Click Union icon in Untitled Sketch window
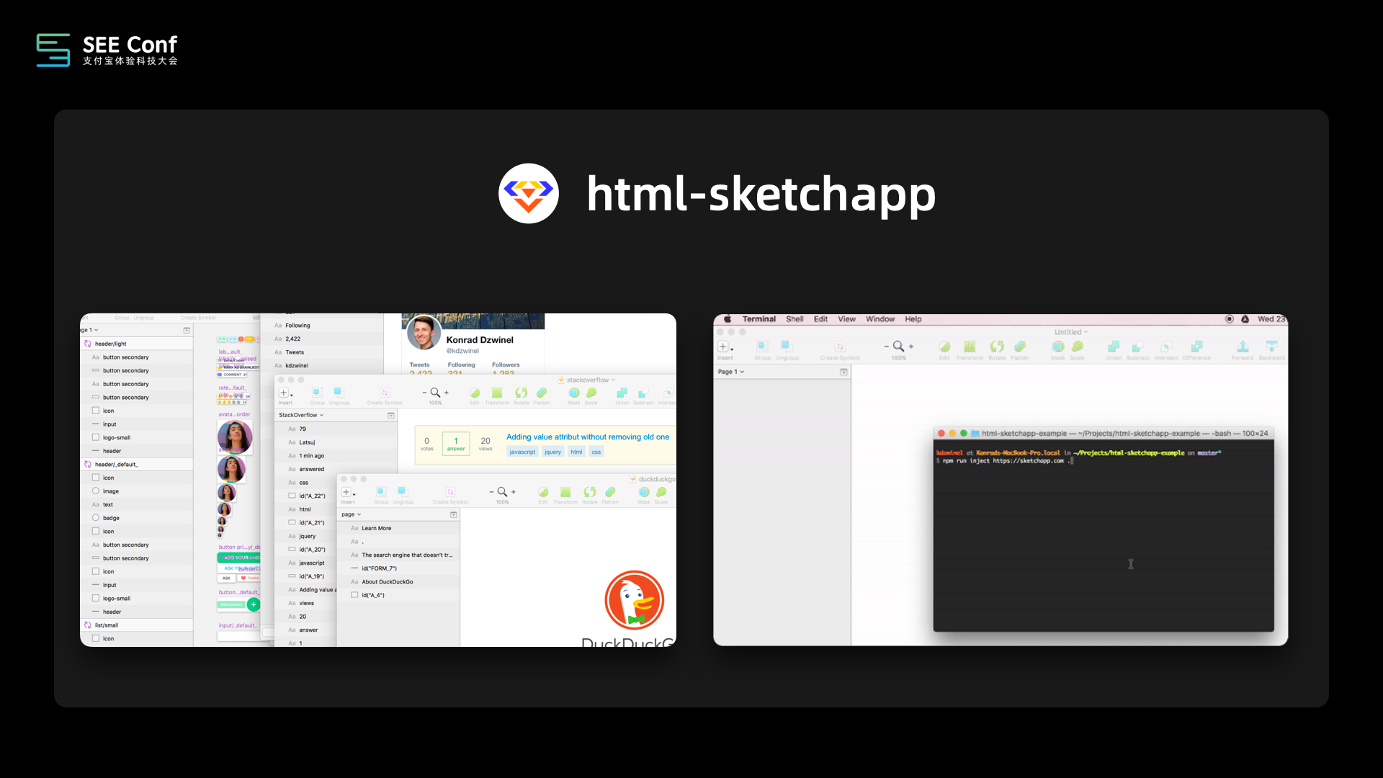The image size is (1383, 778). point(1114,347)
